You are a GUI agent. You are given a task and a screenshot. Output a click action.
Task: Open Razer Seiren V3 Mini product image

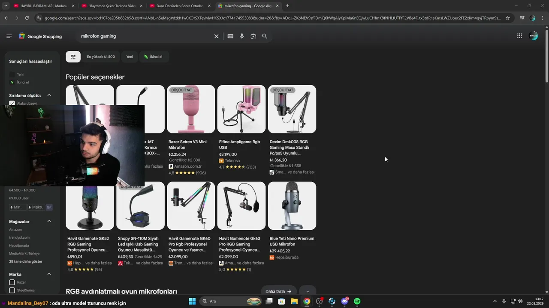[x=191, y=109]
